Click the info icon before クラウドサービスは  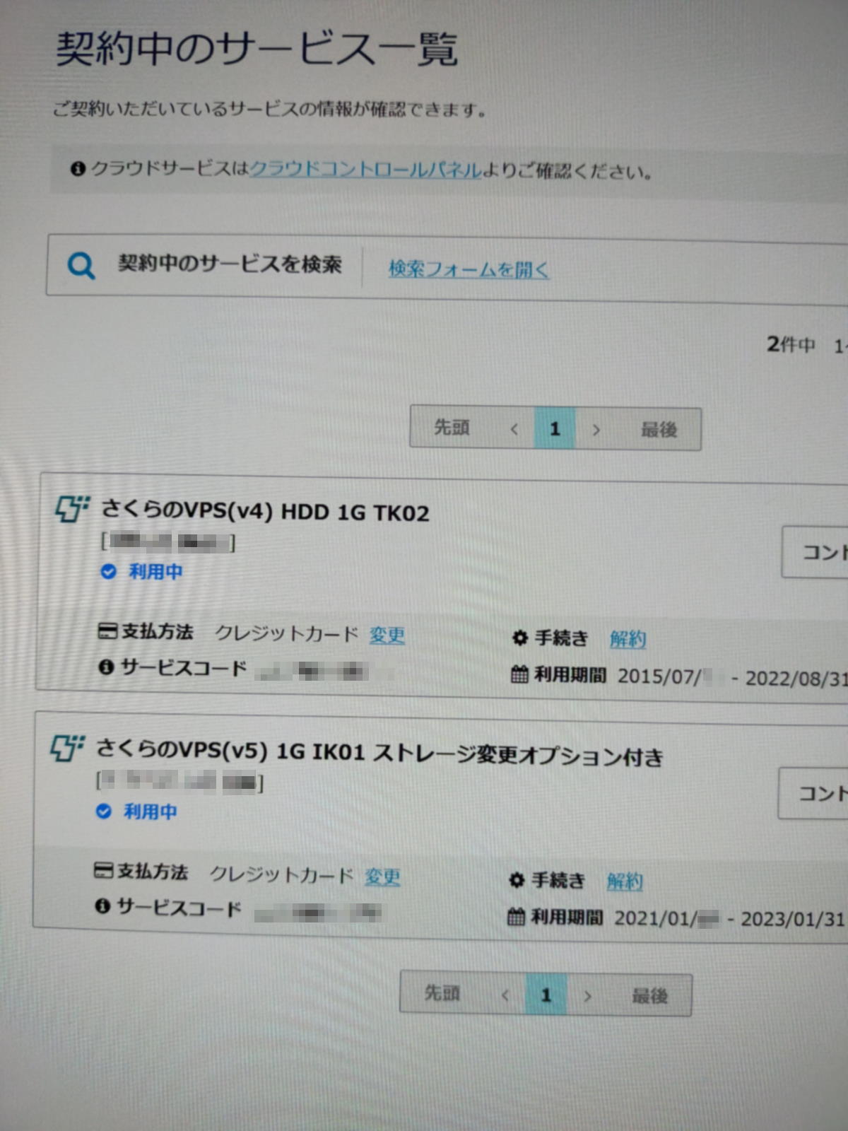pyautogui.click(x=78, y=168)
